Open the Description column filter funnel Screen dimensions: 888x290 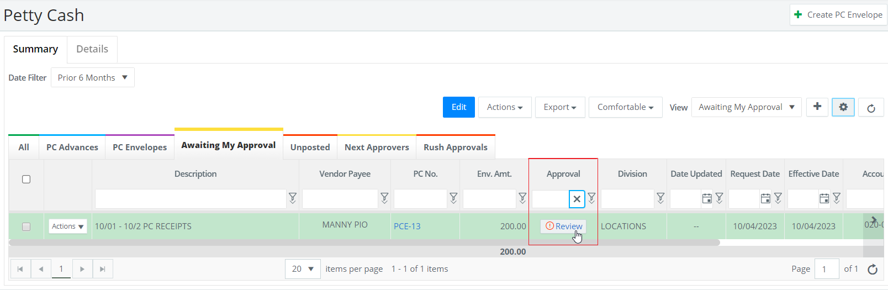(293, 198)
